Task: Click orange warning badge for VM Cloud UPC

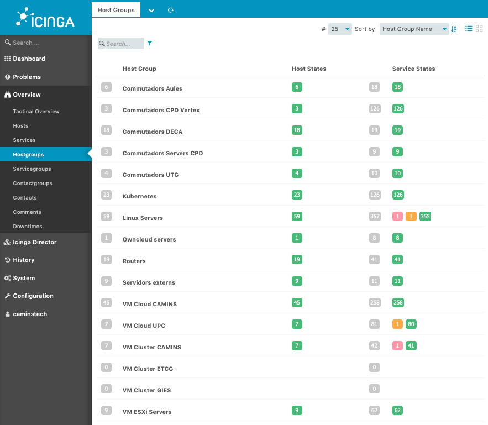Action: click(x=397, y=324)
